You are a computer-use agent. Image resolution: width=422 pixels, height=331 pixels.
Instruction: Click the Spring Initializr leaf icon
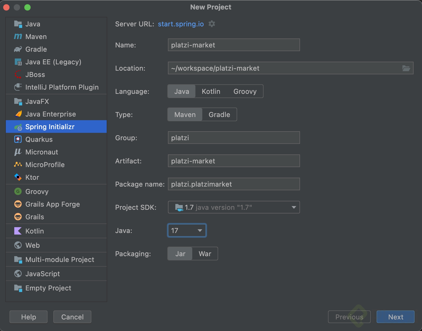(18, 127)
